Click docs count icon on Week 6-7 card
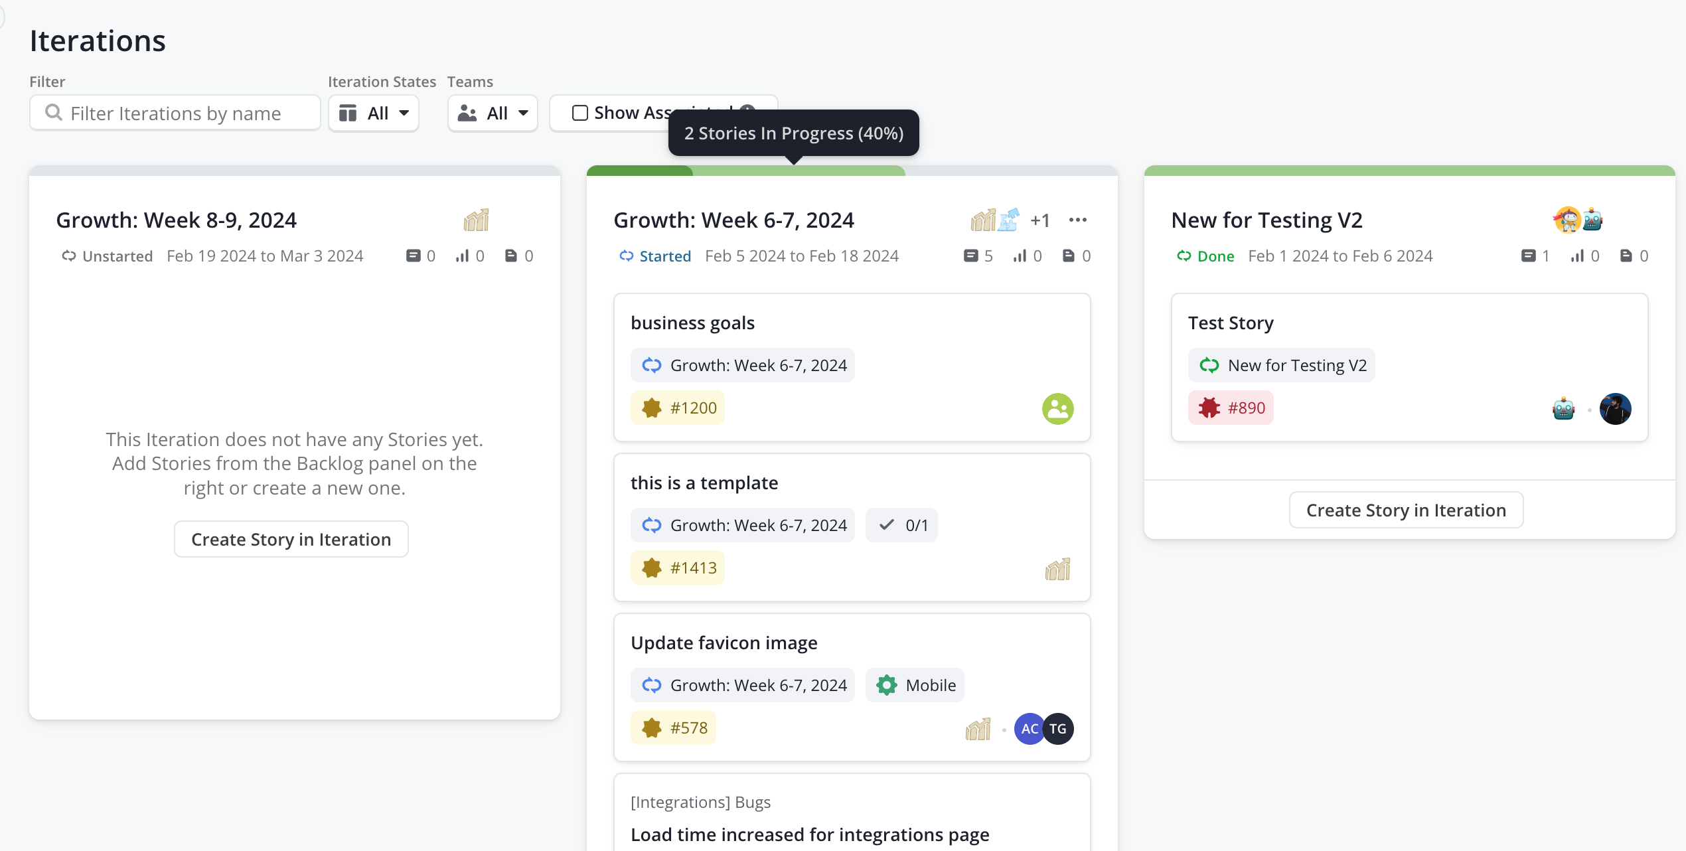1686x851 pixels. (x=1069, y=256)
